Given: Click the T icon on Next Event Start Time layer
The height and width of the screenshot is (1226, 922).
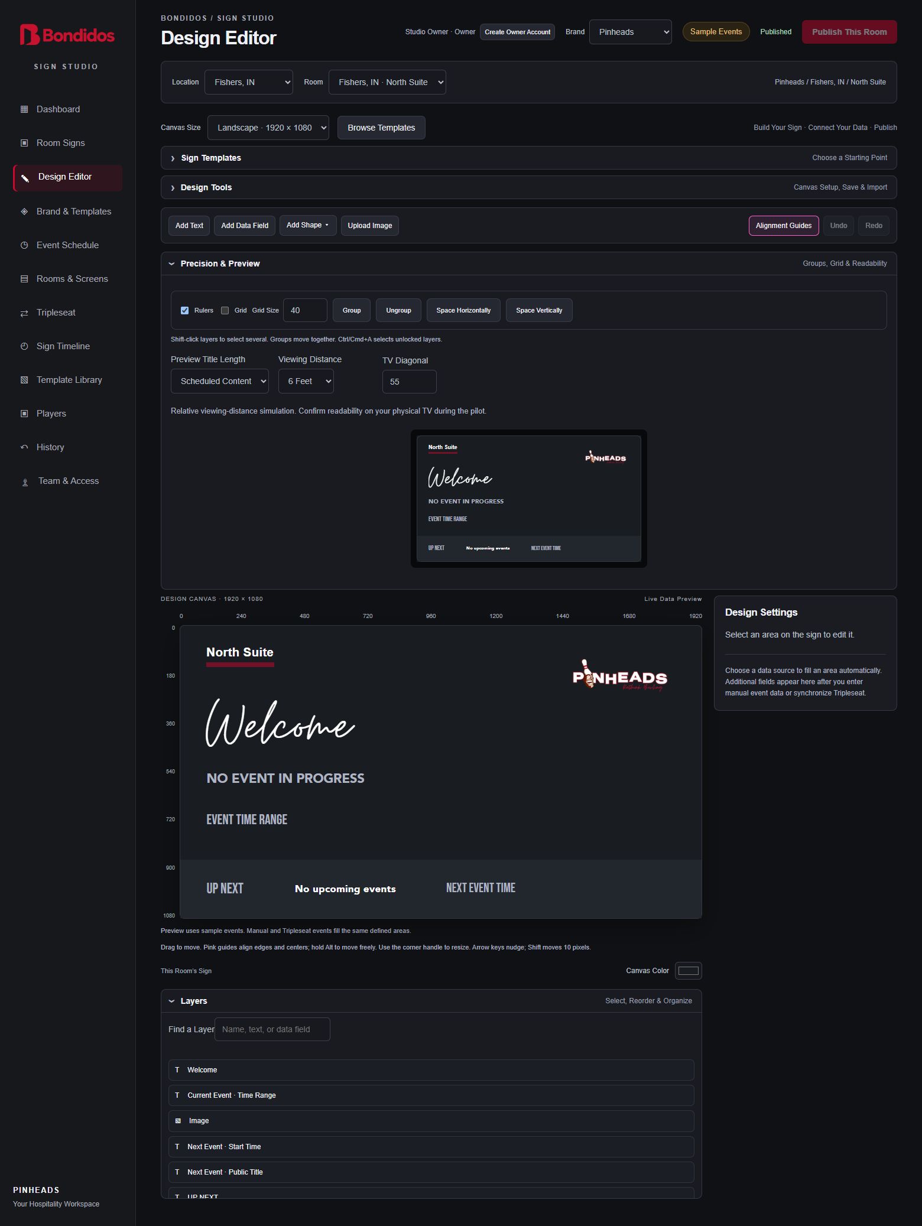Looking at the screenshot, I should coord(177,1147).
